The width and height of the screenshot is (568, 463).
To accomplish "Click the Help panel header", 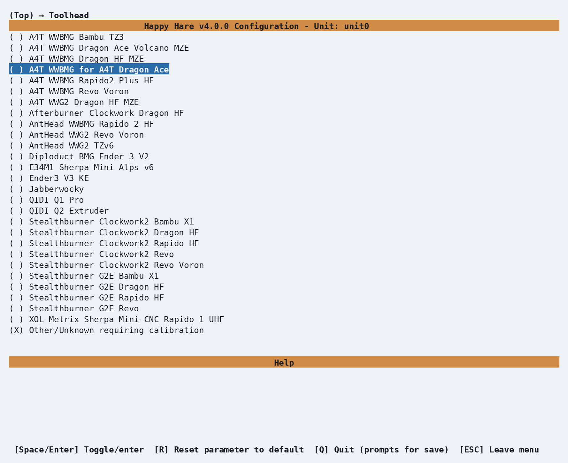I will click(284, 362).
